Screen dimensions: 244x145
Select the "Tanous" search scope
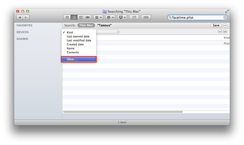tap(104, 25)
